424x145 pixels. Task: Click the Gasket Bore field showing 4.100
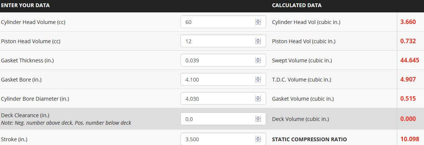223,79
